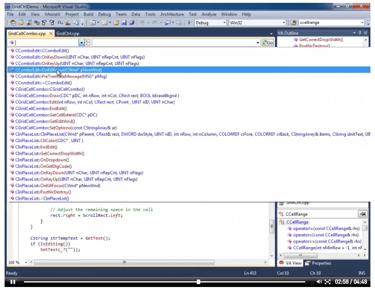The width and height of the screenshot is (375, 291).
Task: Open the ccellrange find combo dropdown
Action: pos(362,23)
